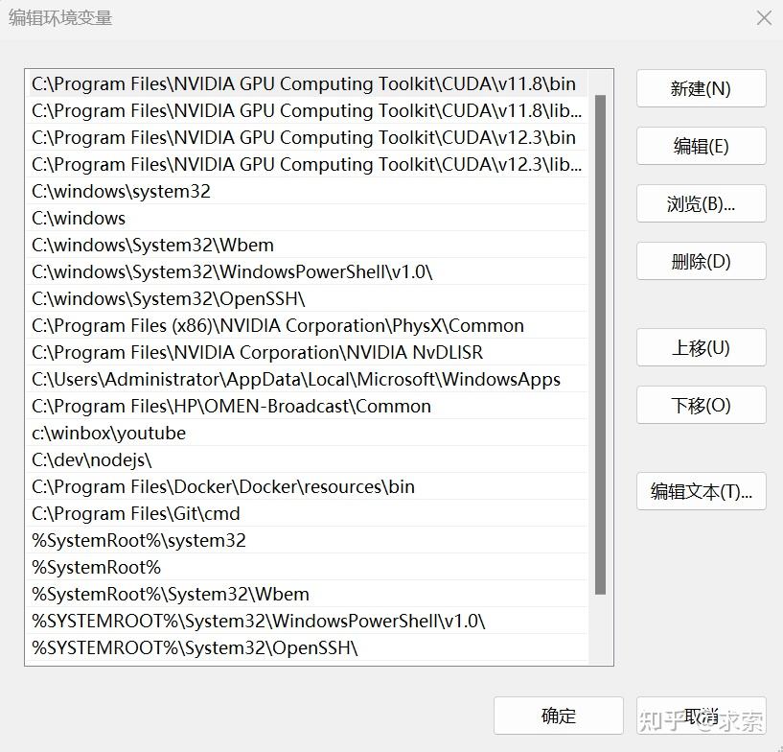This screenshot has width=783, height=752.
Task: Click the 新建(N) button to add entry
Action: pyautogui.click(x=701, y=88)
